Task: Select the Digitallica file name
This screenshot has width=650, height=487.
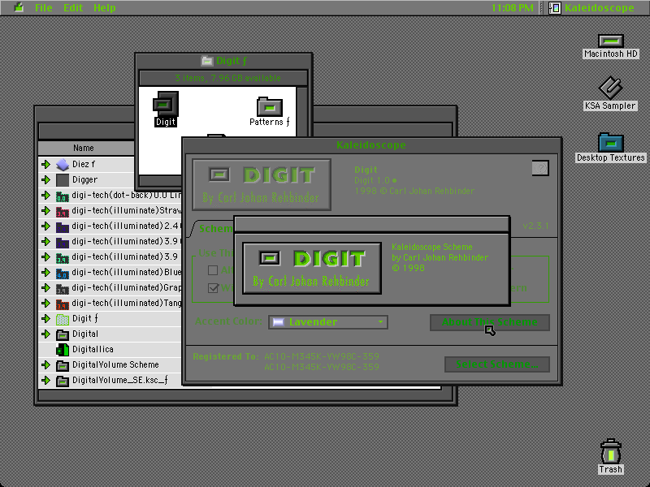Action: pyautogui.click(x=93, y=350)
